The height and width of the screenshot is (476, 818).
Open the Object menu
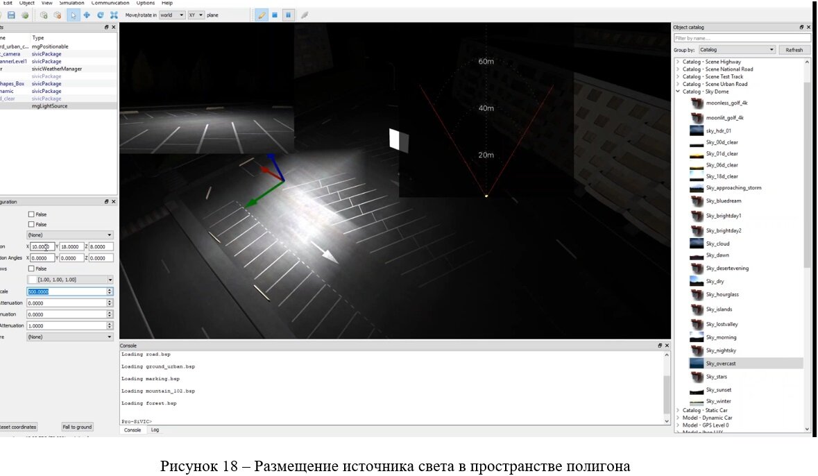click(x=26, y=3)
